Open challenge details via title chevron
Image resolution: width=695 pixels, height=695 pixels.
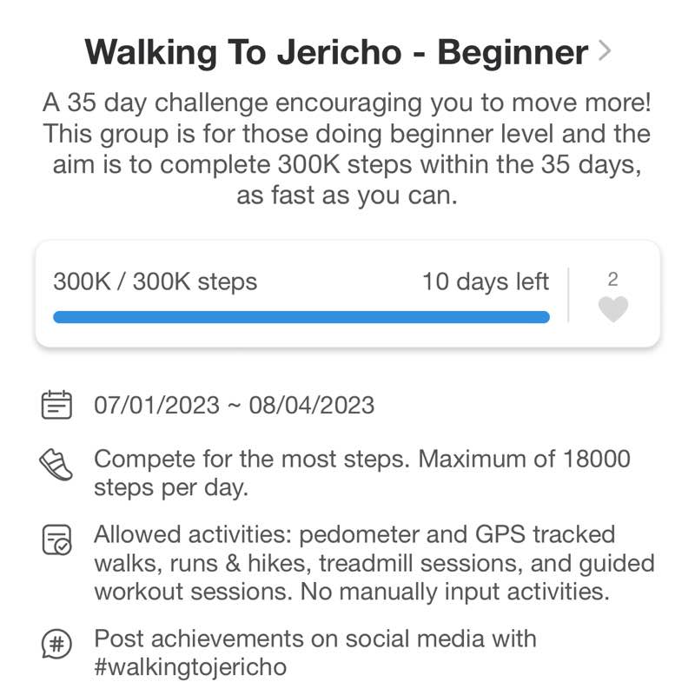pos(606,51)
